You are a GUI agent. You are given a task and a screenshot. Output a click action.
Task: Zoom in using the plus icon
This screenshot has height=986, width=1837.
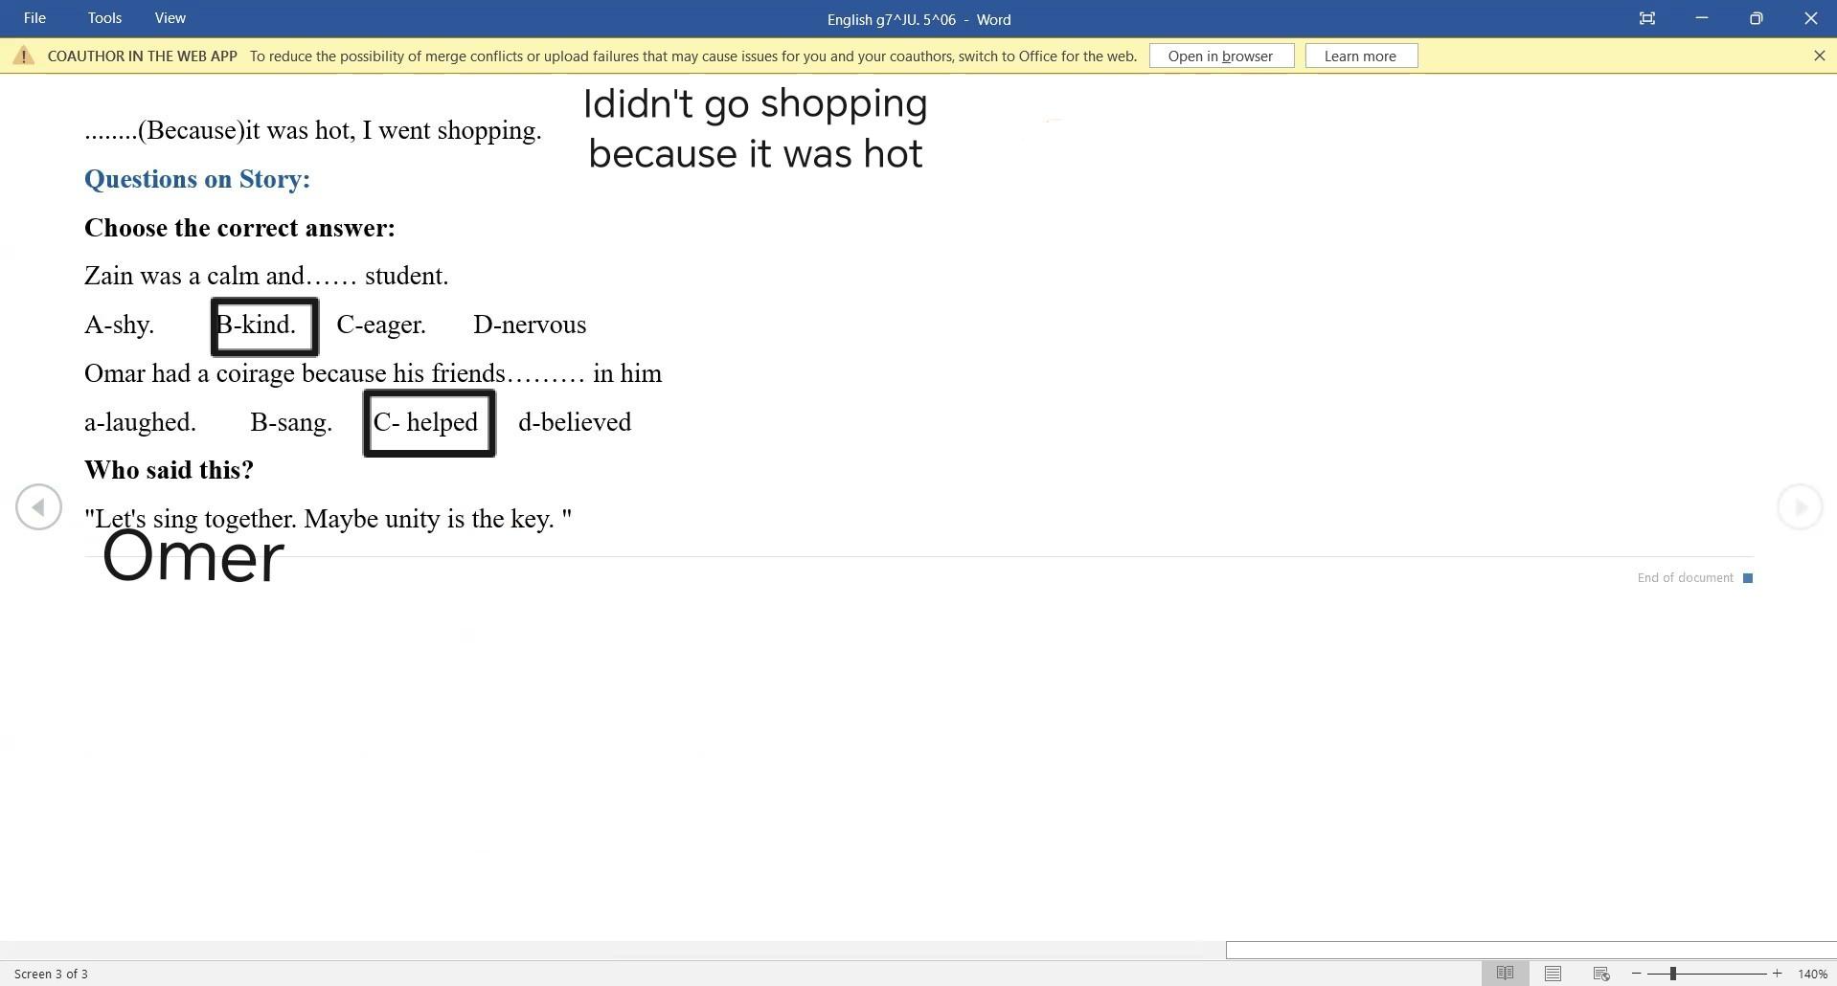coord(1777,974)
